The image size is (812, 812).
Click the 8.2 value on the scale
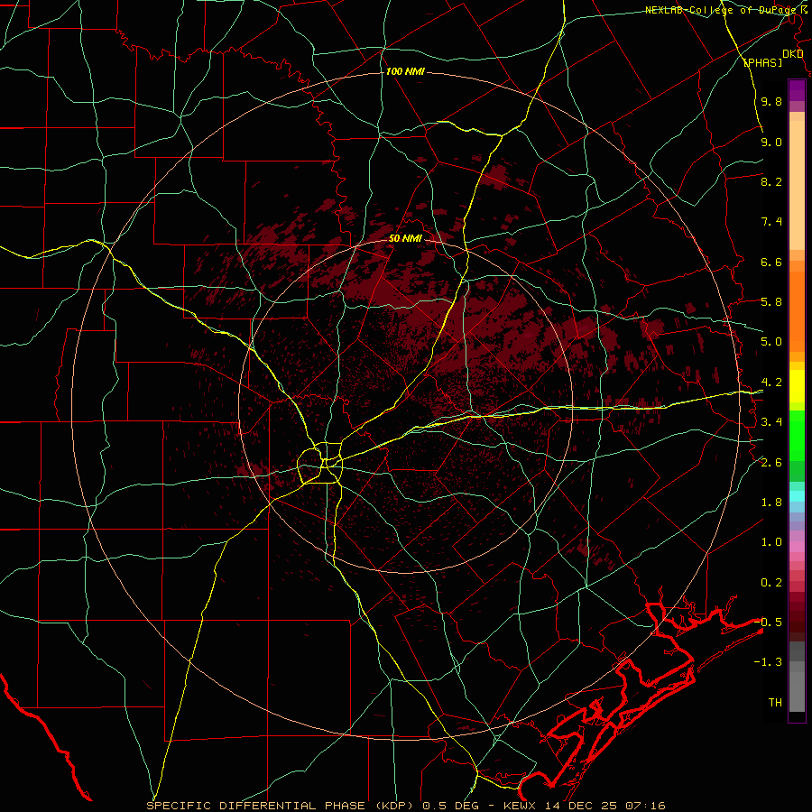click(771, 181)
